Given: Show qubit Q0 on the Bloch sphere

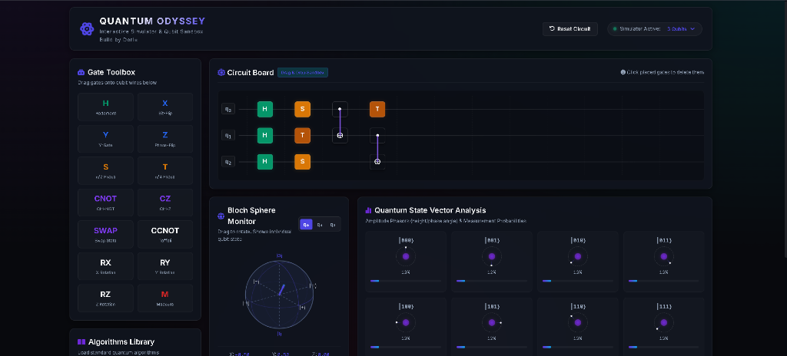Looking at the screenshot, I should (306, 225).
